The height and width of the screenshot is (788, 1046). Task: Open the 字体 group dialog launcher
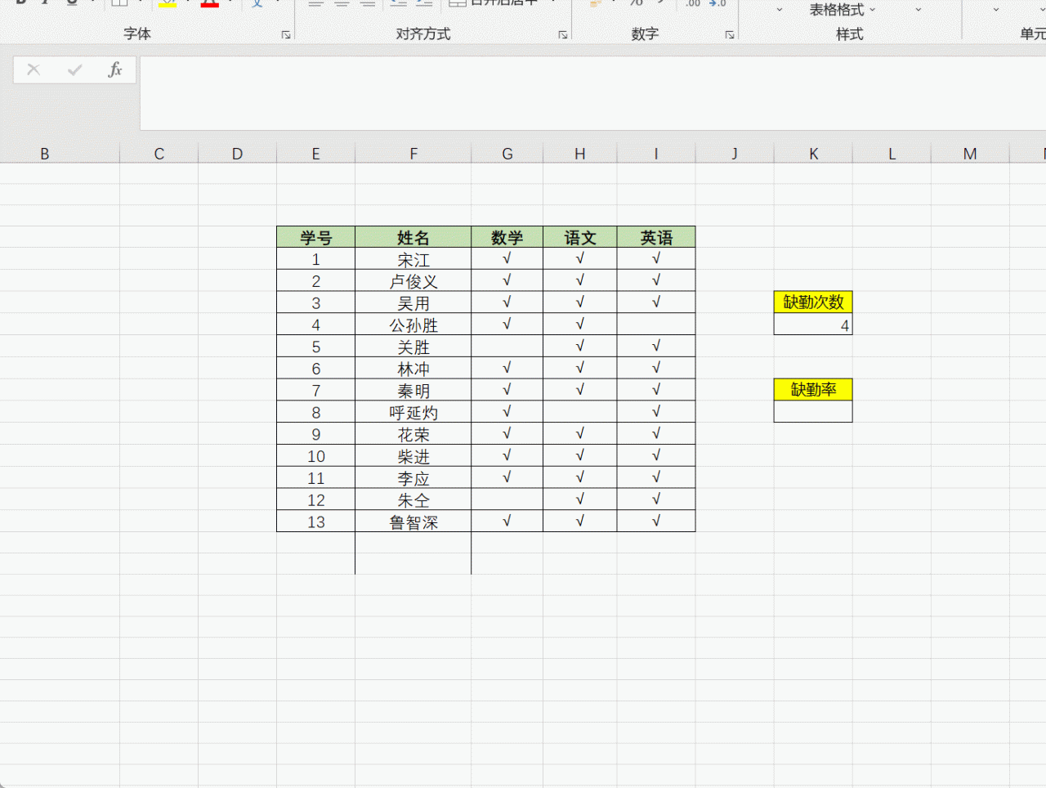tap(286, 35)
